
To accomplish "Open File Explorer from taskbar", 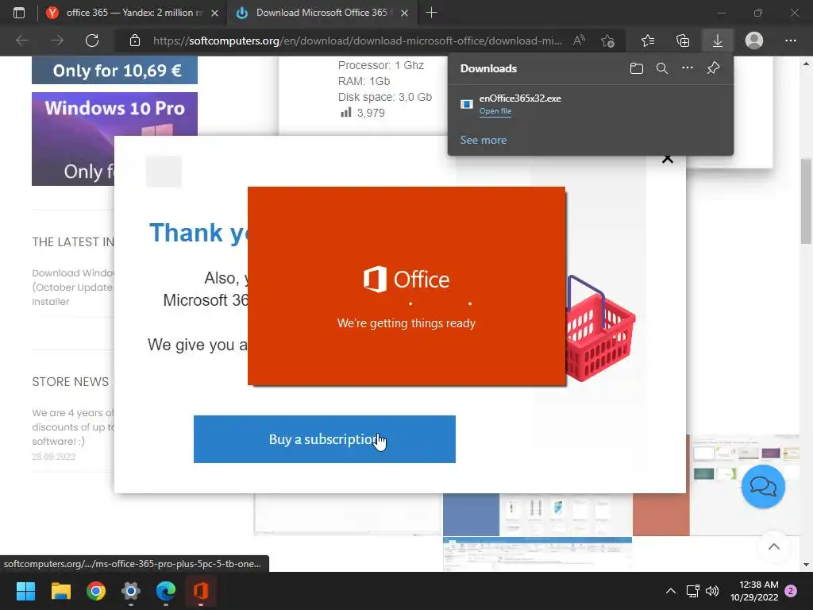I will click(x=60, y=591).
